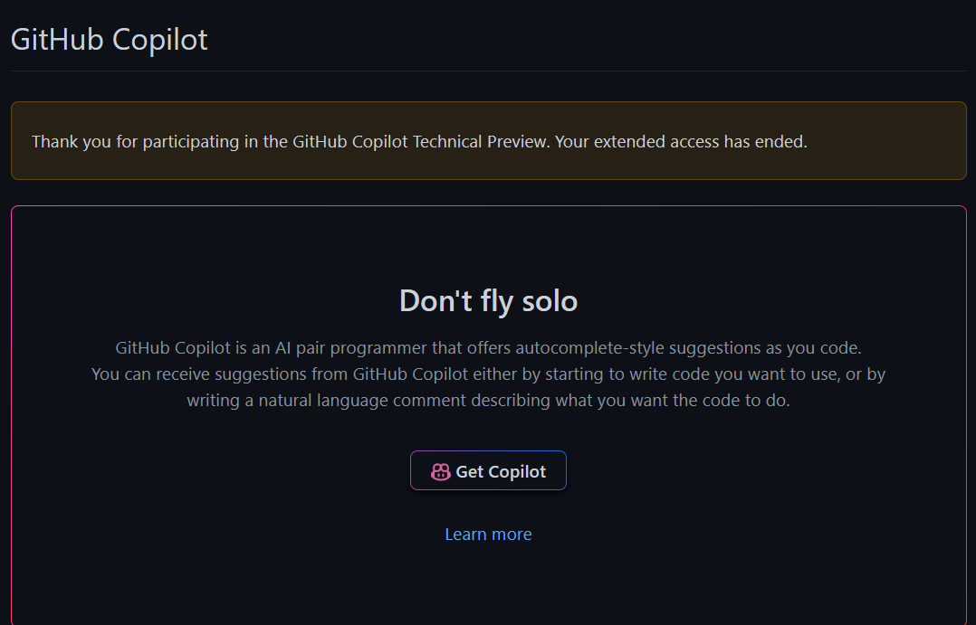Select the pink-bordered Copilot card

488,206
